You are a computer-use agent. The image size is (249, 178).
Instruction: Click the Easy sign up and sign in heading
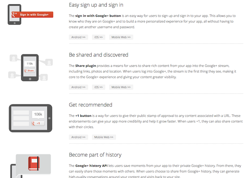96,5
